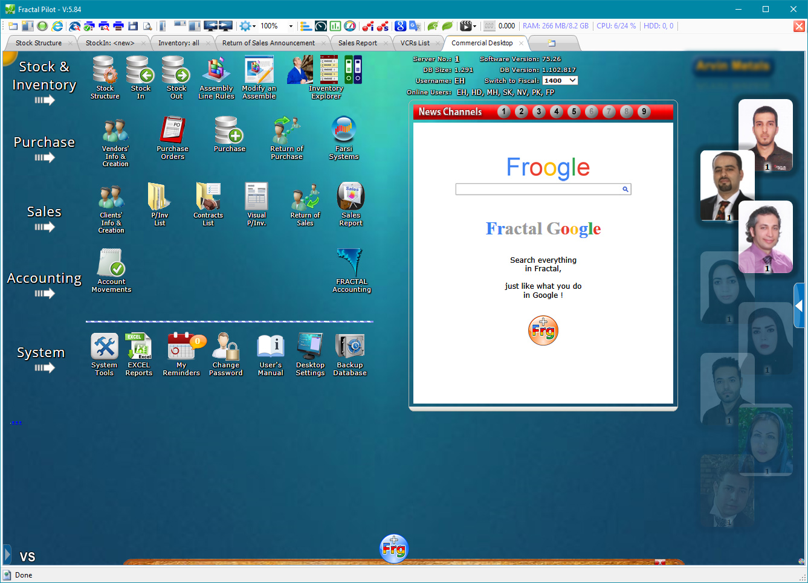Screen dimensions: 808x583
Task: Click the Purchase database icon
Action: coord(229,134)
